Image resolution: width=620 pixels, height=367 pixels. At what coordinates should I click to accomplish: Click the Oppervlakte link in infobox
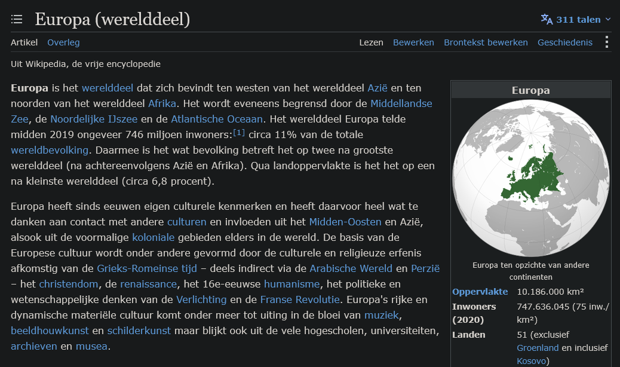pyautogui.click(x=480, y=292)
